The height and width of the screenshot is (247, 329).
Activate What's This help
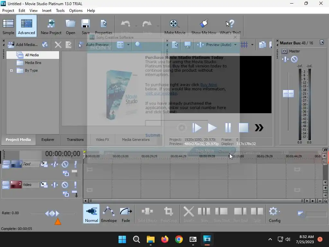[230, 26]
